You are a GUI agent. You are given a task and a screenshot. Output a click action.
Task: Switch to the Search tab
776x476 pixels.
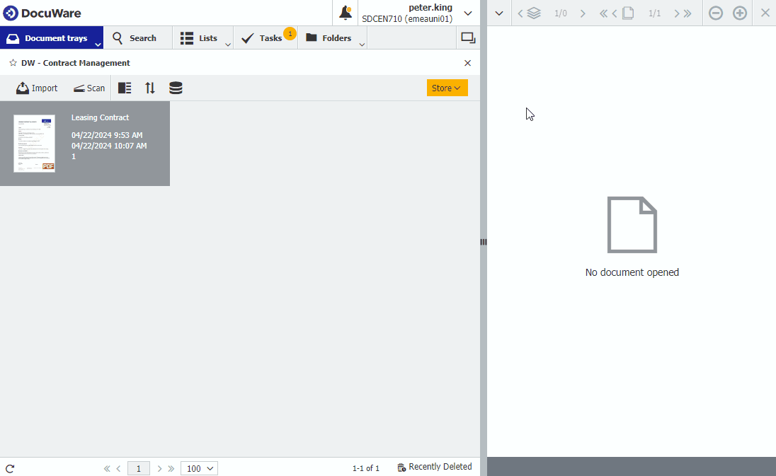[x=137, y=37]
